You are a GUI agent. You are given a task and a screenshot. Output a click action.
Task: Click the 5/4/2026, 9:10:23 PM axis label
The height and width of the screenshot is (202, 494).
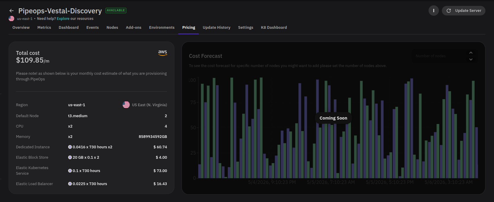(272, 182)
